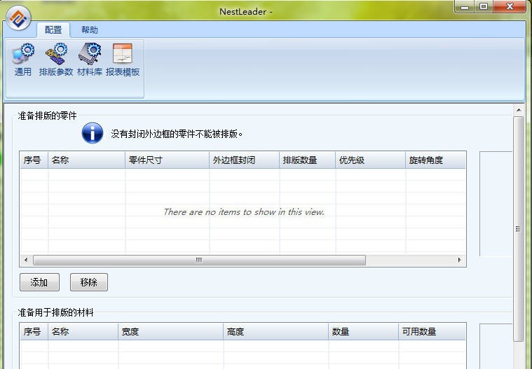The width and height of the screenshot is (532, 369).
Task: Open the NestLeader application logo menu
Action: (x=18, y=18)
